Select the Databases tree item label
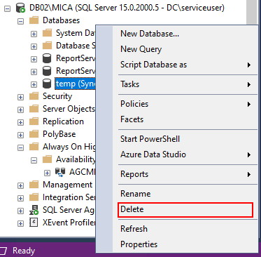 click(x=61, y=20)
